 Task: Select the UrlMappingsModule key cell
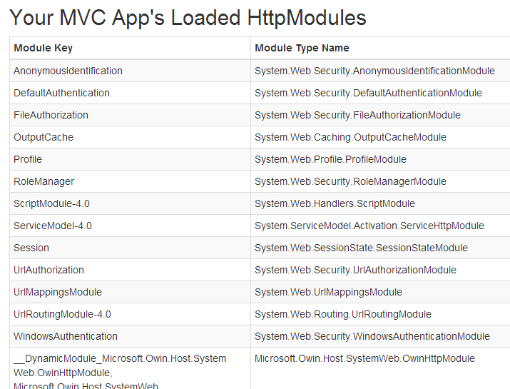click(58, 292)
